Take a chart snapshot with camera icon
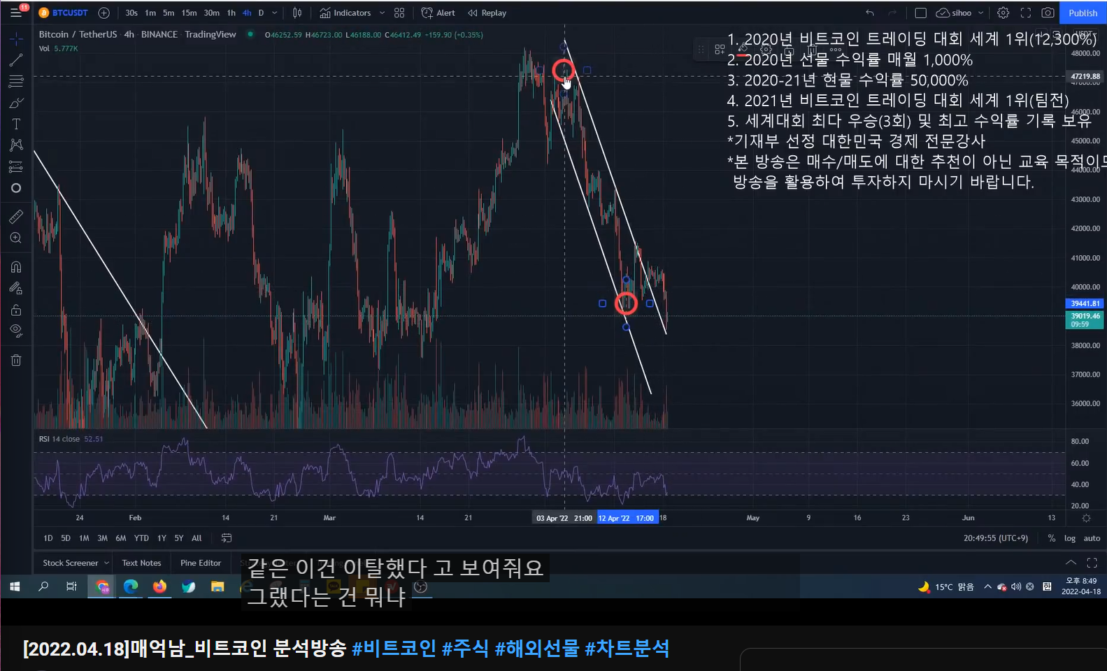Screen dimensions: 1107x671 [1048, 13]
